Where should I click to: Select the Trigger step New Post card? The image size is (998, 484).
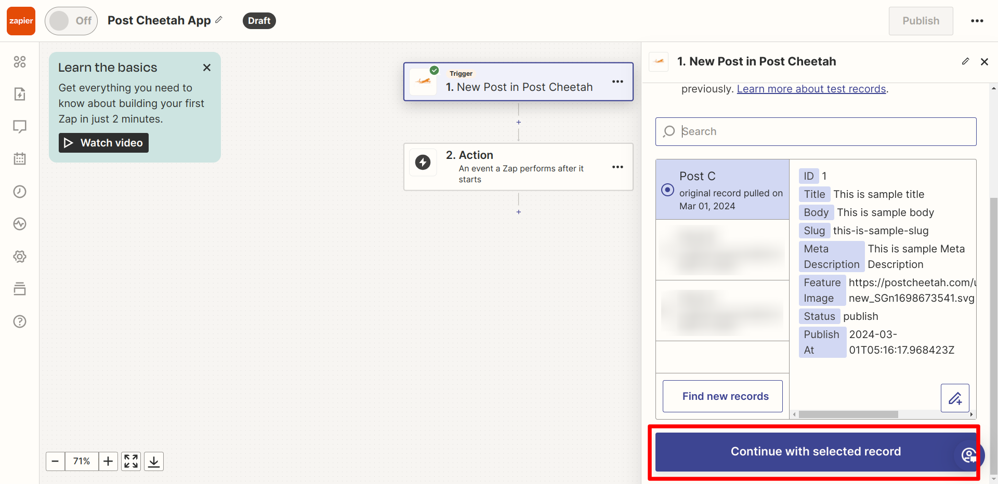[x=518, y=82]
